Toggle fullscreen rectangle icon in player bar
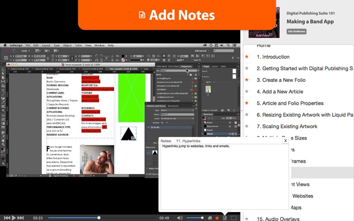The width and height of the screenshot is (354, 221). pyautogui.click(x=234, y=218)
